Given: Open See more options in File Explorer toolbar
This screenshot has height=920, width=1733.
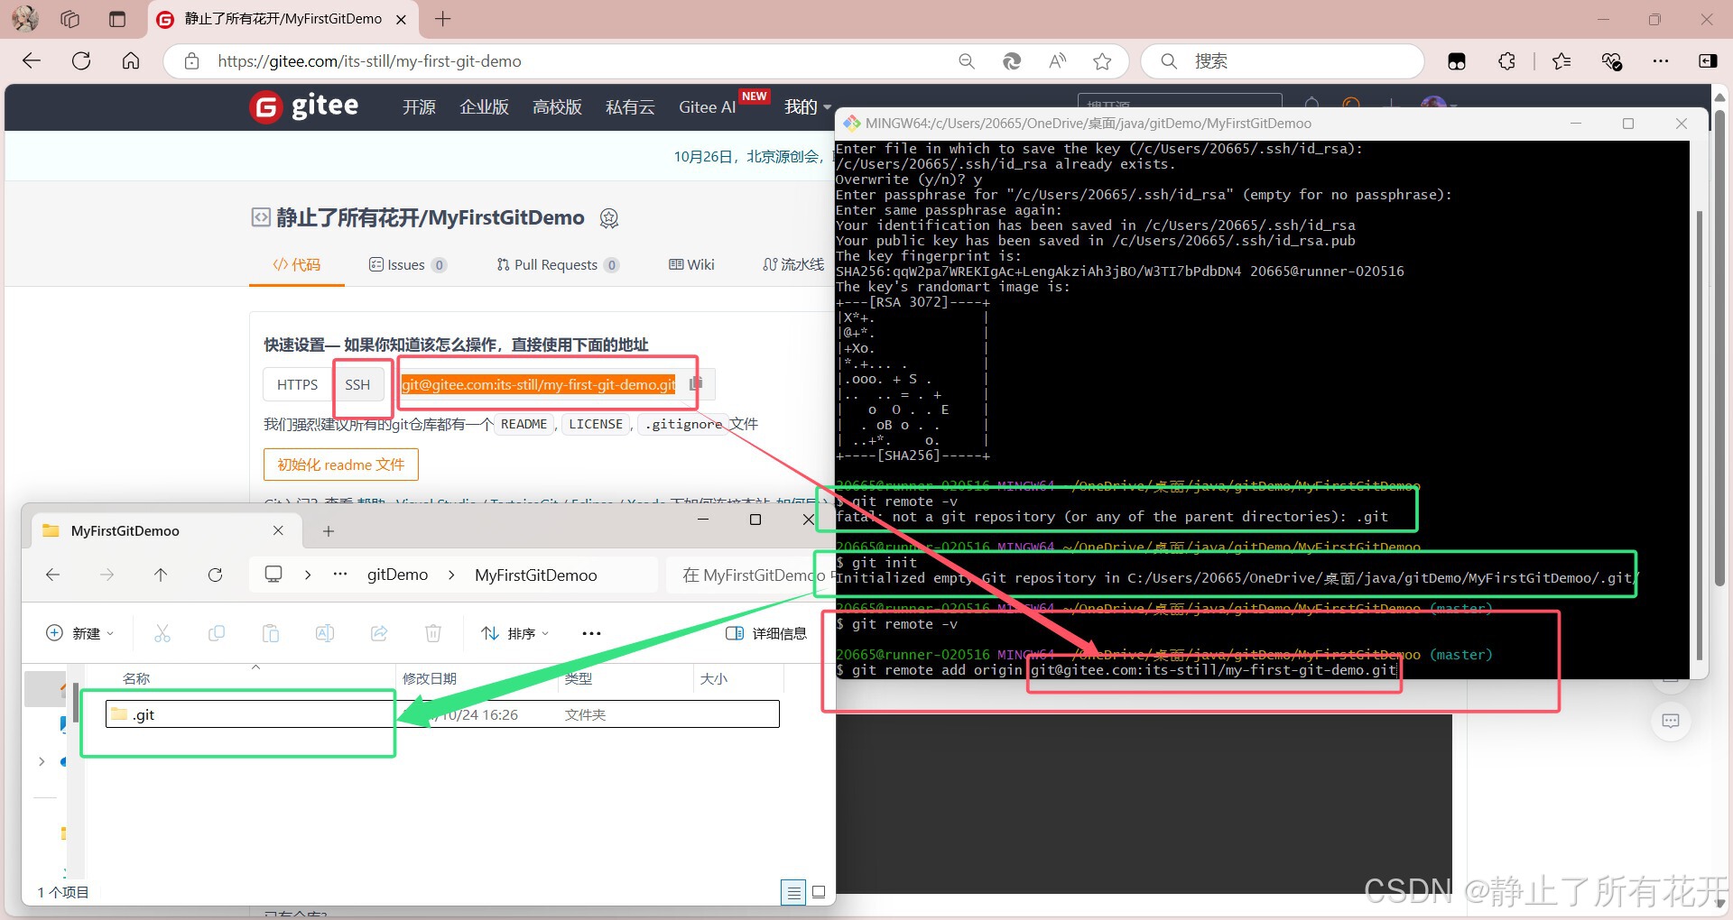Looking at the screenshot, I should coord(592,633).
